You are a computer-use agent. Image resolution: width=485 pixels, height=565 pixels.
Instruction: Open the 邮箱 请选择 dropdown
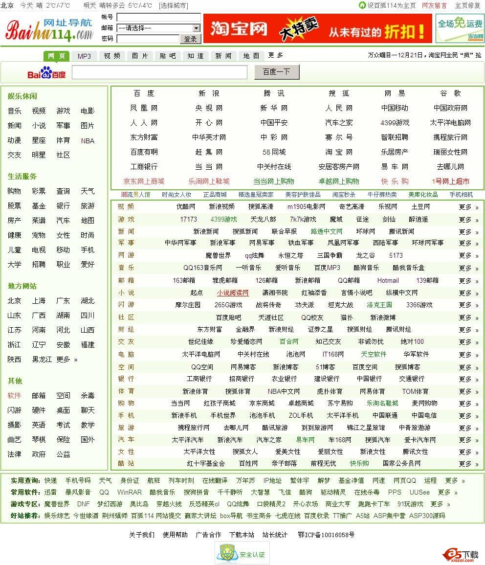point(158,28)
